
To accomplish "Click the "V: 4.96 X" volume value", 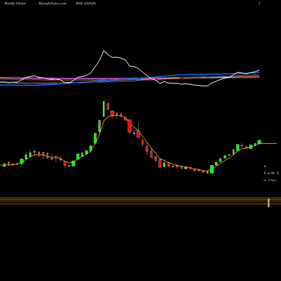I will point(271,173).
